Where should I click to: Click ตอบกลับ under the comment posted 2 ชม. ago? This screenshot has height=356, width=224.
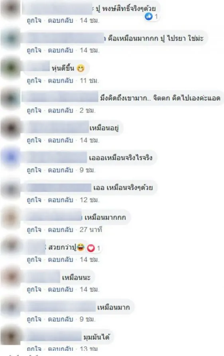[x=60, y=110]
